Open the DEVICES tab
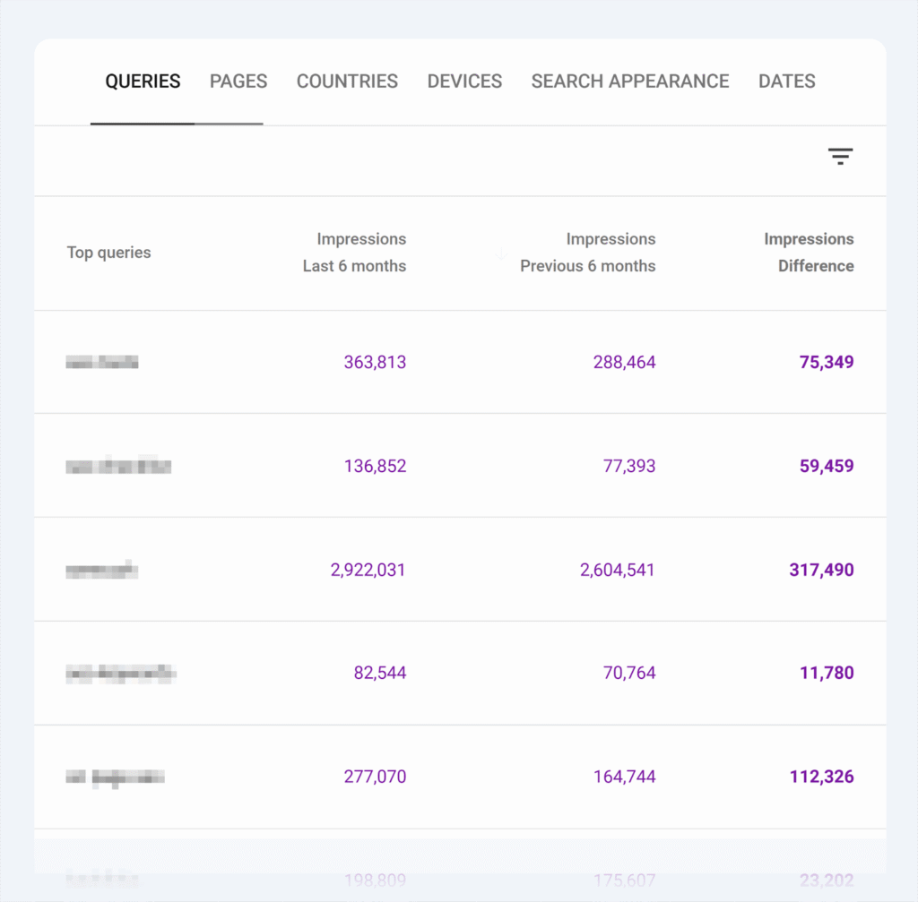Screen dimensions: 918x902 (x=464, y=81)
